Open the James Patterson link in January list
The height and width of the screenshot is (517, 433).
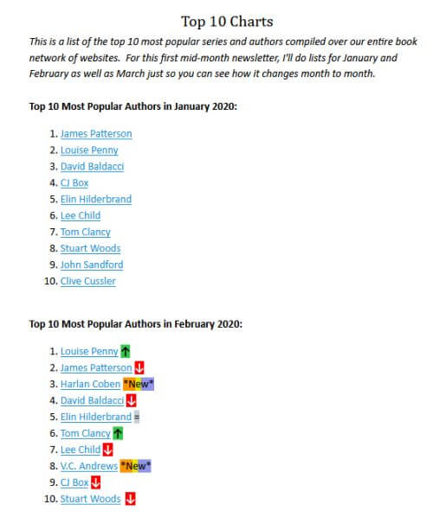click(x=96, y=133)
